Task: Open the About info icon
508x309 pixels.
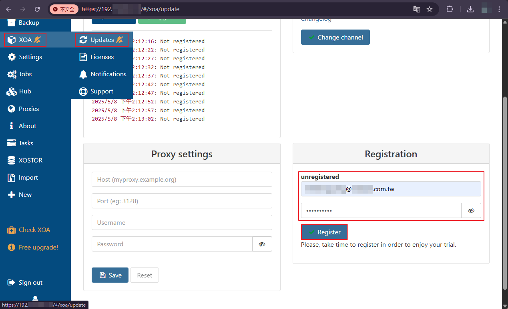Action: point(12,126)
